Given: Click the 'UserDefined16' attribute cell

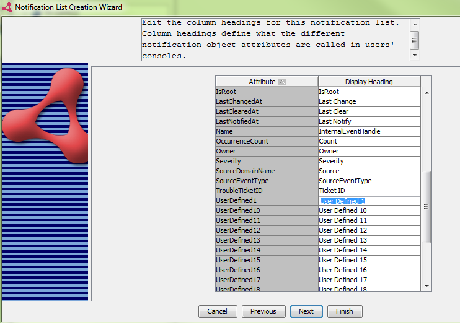Looking at the screenshot, I should pyautogui.click(x=267, y=270).
